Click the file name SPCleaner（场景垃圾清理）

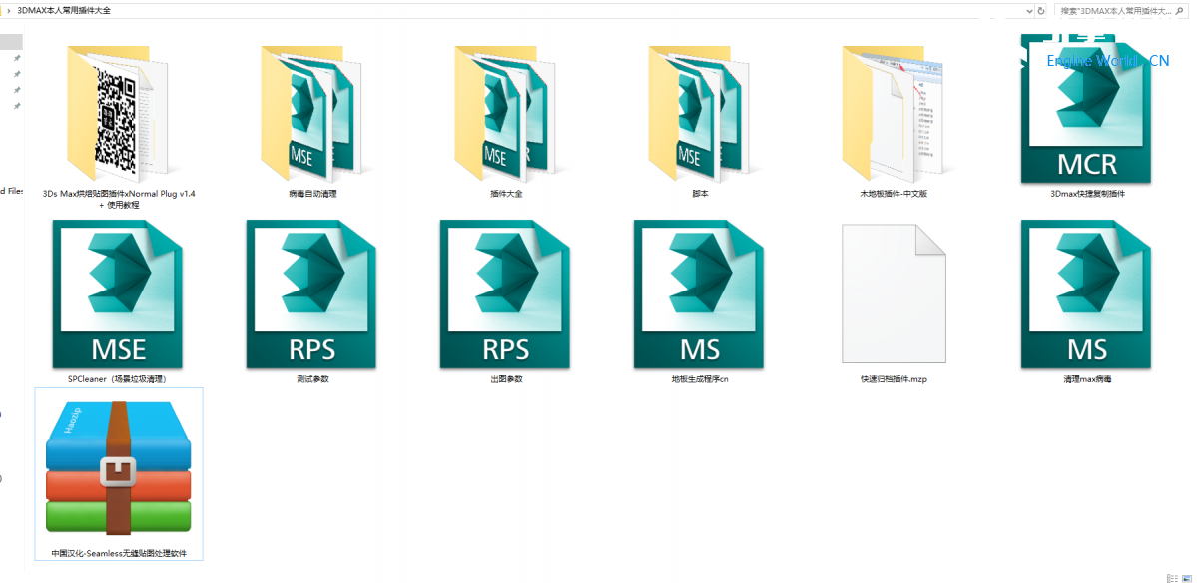click(x=117, y=378)
